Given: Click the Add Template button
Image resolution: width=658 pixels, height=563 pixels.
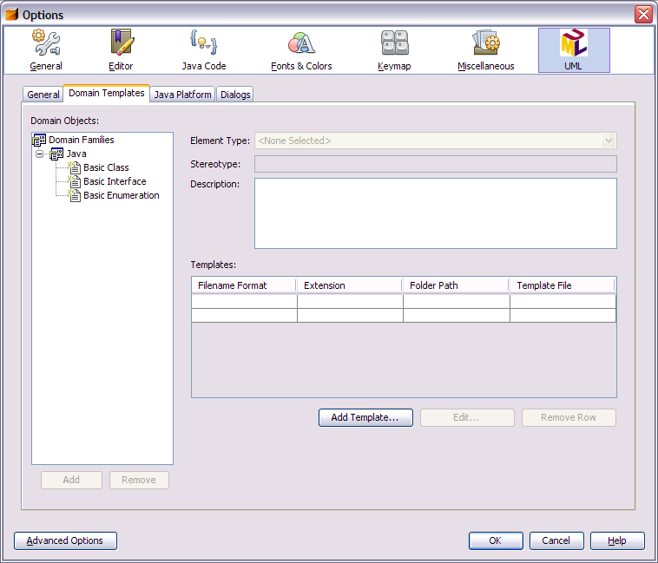Looking at the screenshot, I should [x=365, y=417].
